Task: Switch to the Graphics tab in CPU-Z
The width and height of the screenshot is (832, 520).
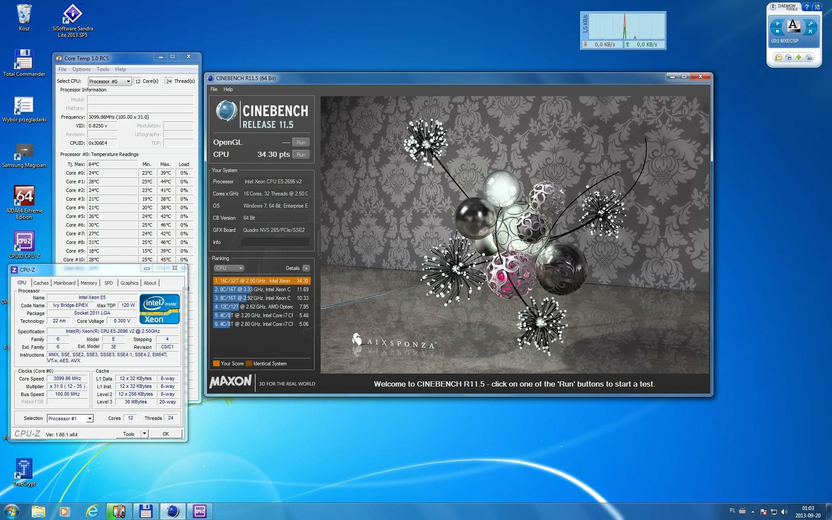Action: 129,283
